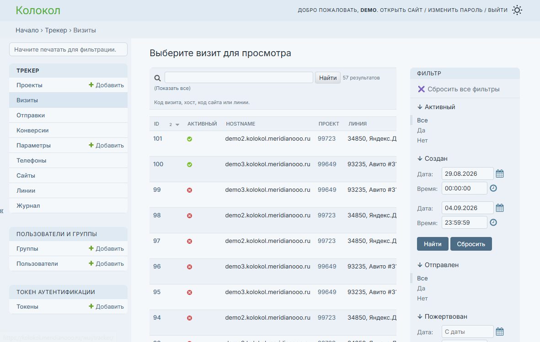Add a new Токены entry

click(106, 306)
